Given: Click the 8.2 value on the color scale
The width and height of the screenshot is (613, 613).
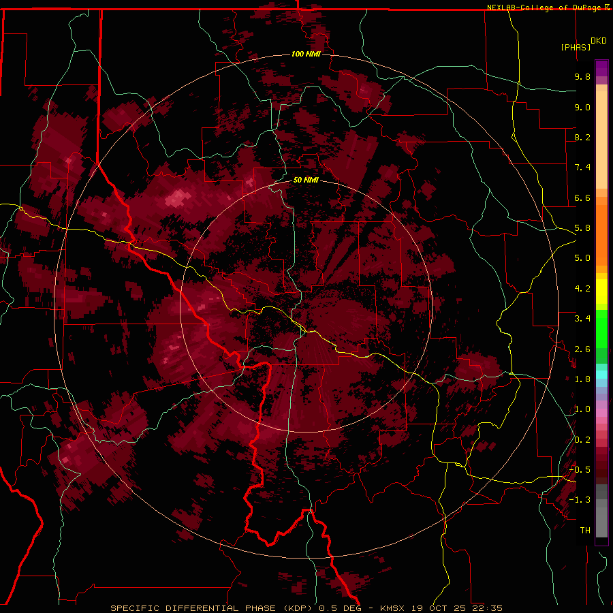Looking at the screenshot, I should click(x=582, y=137).
